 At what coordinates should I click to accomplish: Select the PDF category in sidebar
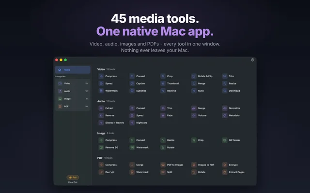pyautogui.click(x=73, y=107)
